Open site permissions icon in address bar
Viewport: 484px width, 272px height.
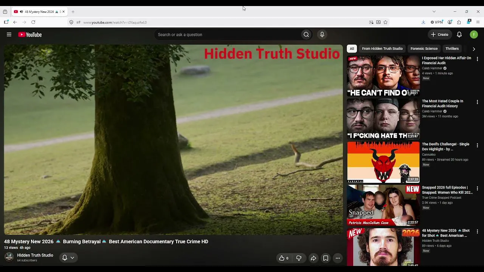78,22
